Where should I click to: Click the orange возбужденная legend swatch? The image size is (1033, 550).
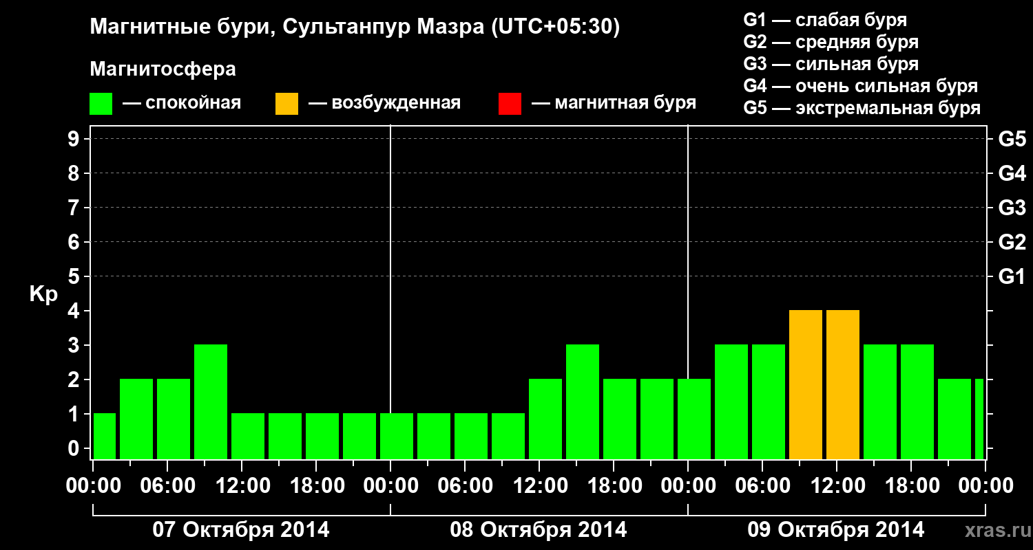tap(286, 104)
